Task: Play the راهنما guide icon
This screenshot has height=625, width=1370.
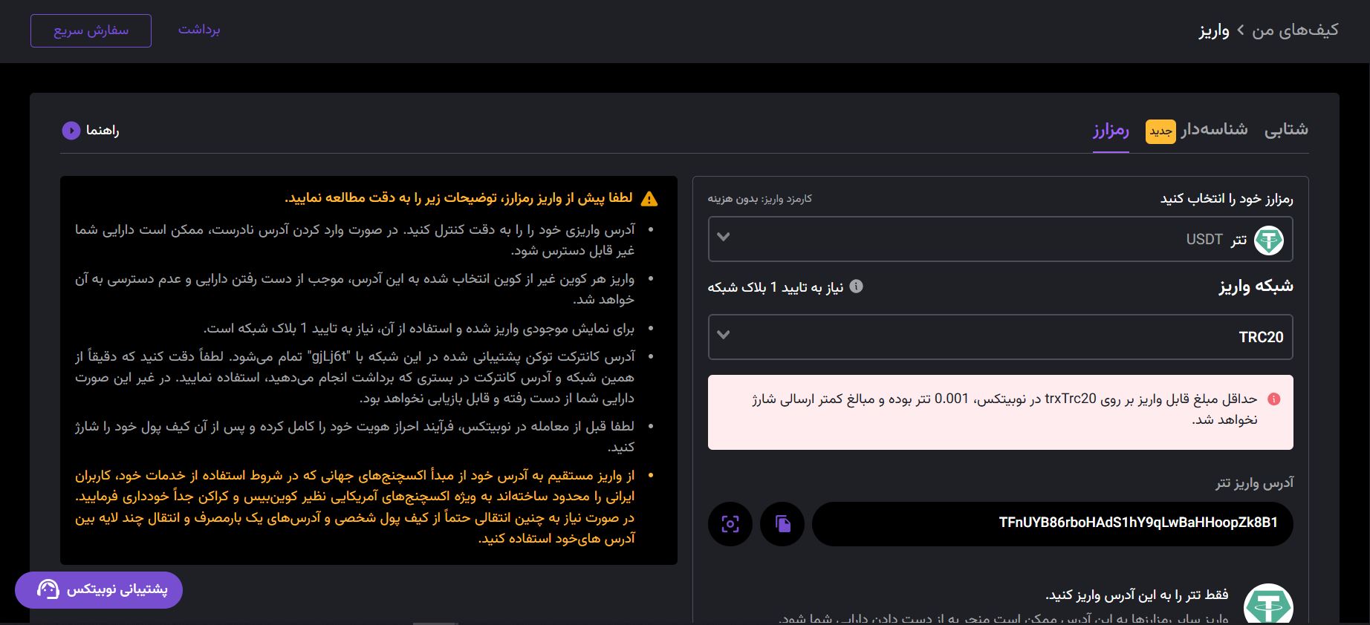Action: (71, 131)
